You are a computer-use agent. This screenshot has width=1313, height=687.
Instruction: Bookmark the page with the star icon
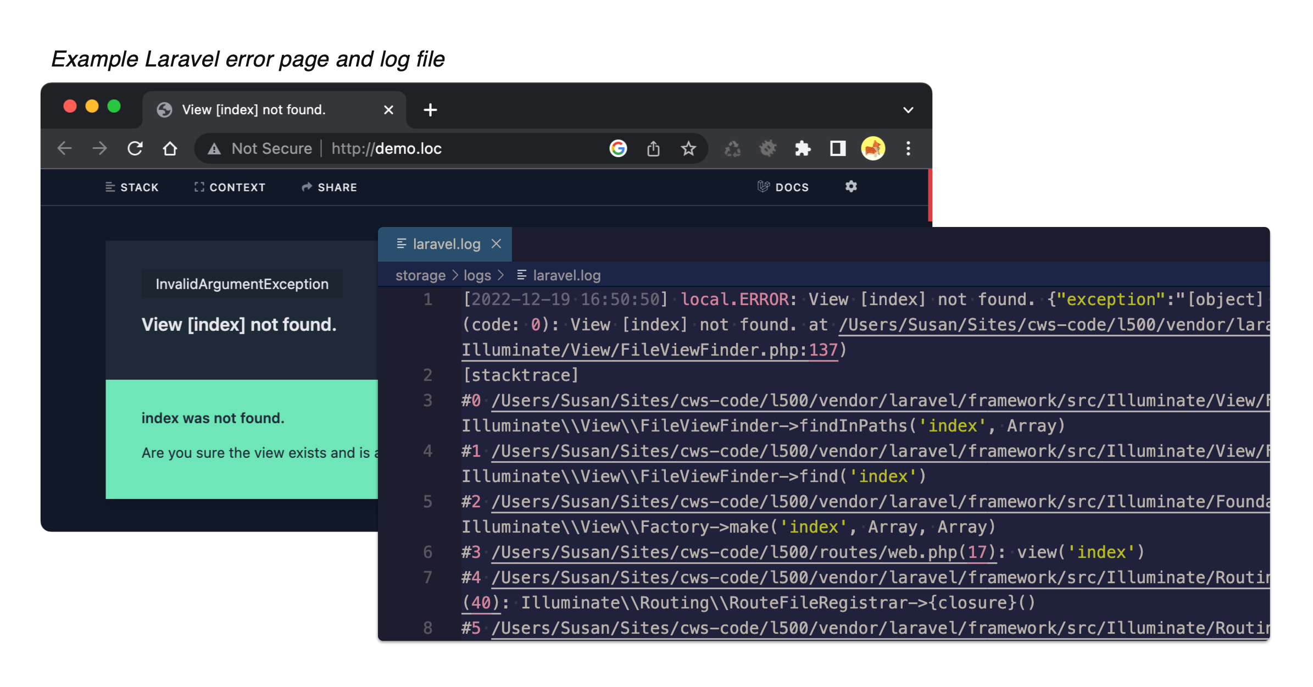688,148
